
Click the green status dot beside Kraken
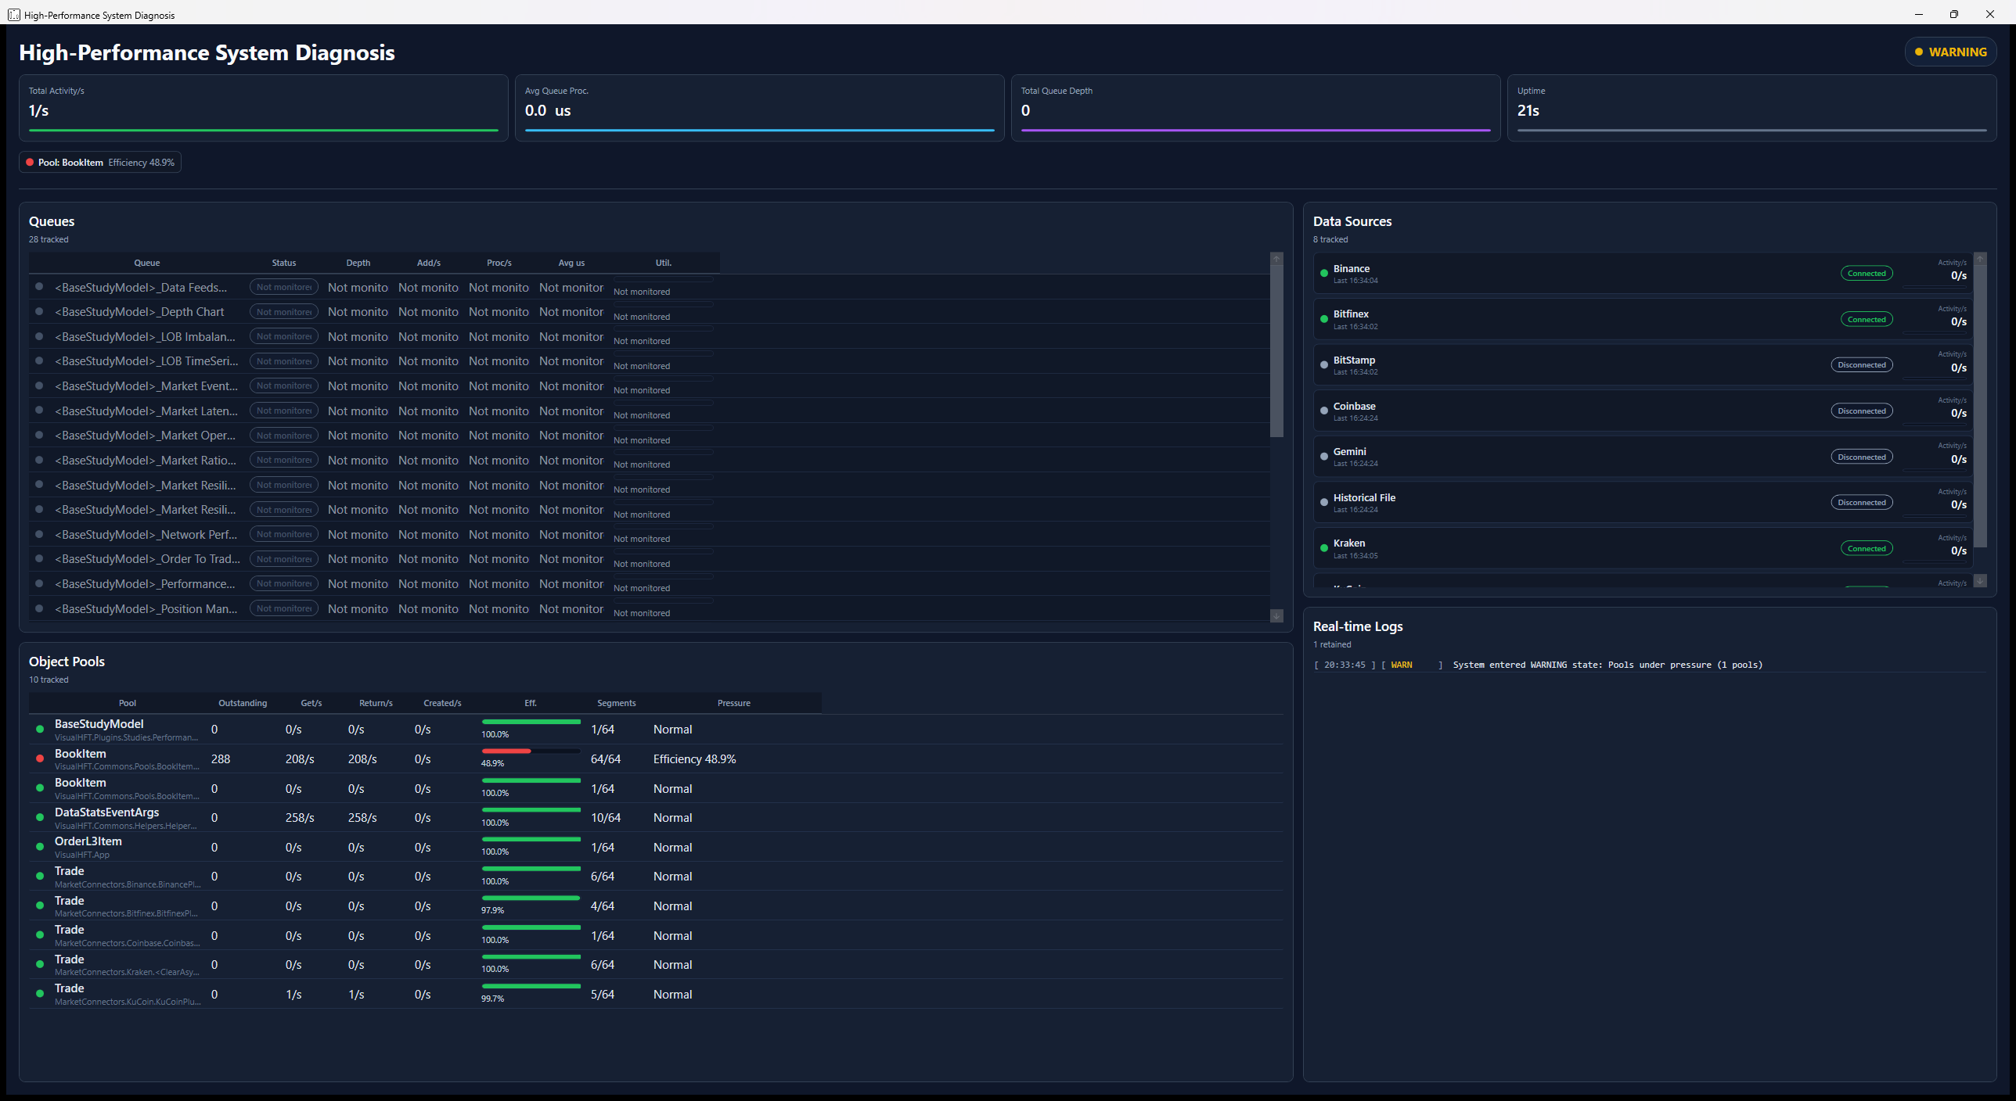coord(1324,548)
